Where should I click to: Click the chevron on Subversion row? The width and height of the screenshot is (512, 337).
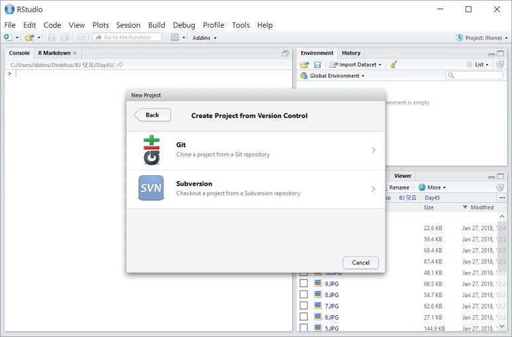[x=373, y=189]
